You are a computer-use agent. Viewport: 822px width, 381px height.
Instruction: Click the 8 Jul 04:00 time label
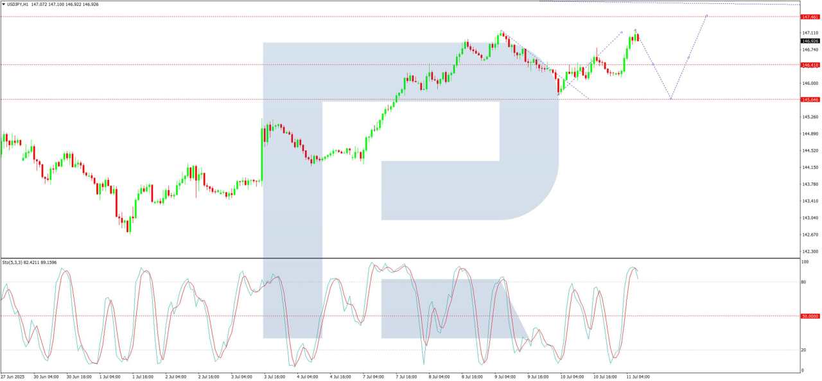click(x=439, y=377)
